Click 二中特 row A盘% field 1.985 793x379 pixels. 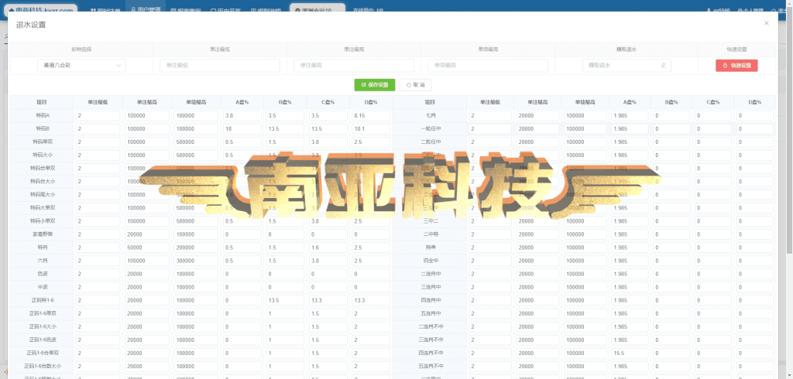tap(630, 234)
